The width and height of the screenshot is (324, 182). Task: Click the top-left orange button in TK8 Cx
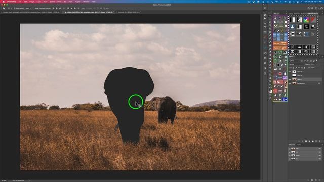tap(276, 43)
